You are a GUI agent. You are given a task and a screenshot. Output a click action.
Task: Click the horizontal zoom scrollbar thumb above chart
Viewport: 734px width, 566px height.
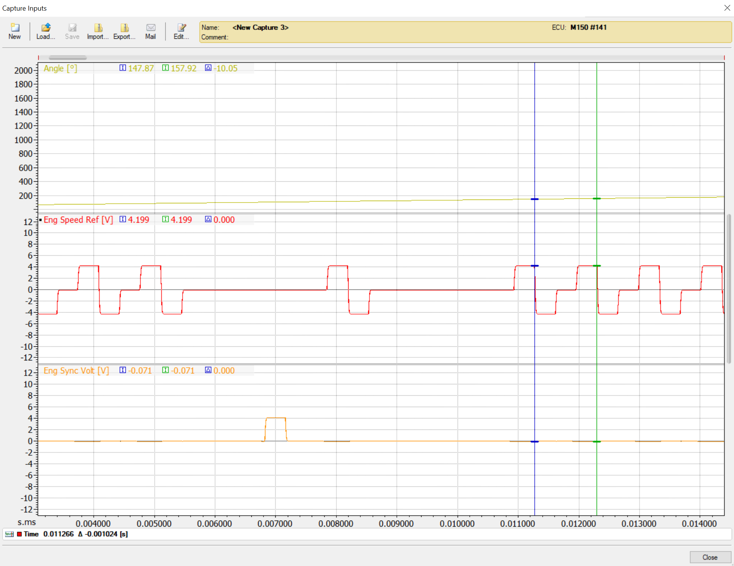(68, 58)
